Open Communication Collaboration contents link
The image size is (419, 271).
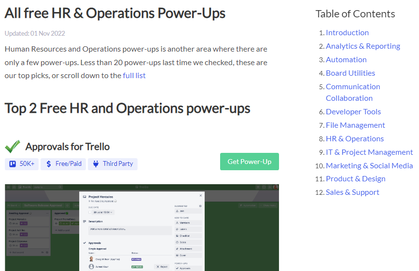click(x=353, y=93)
